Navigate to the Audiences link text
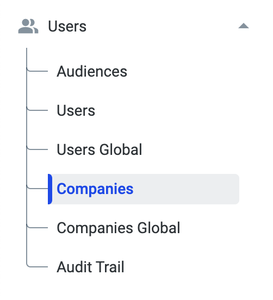 coord(92,71)
